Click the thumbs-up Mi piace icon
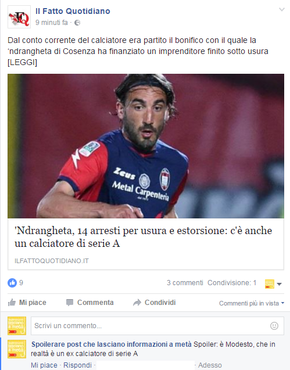290x370 pixels. click(12, 303)
